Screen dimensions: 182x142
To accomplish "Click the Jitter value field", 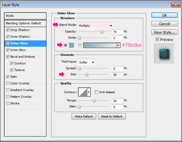I will pyautogui.click(x=117, y=107).
